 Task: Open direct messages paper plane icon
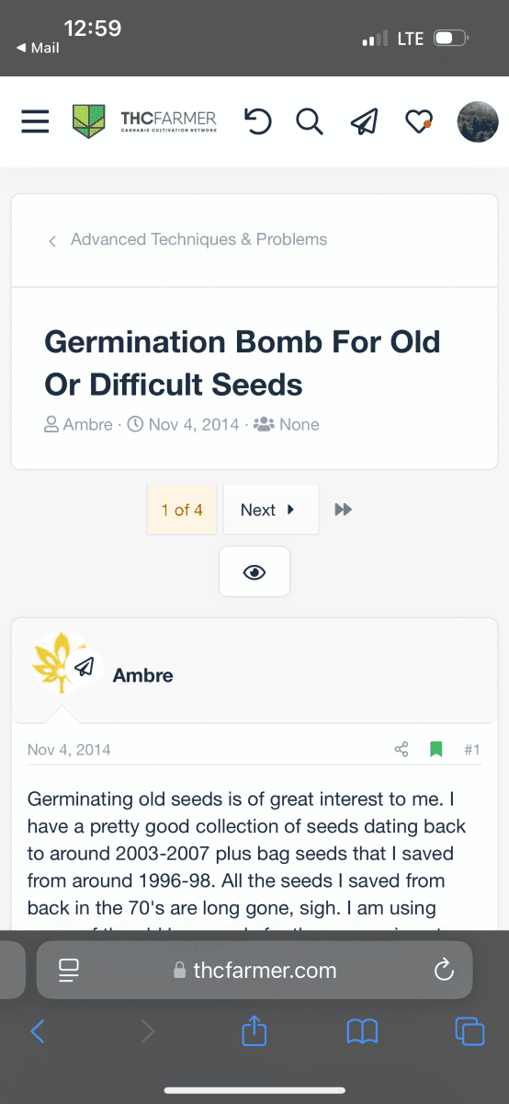365,121
